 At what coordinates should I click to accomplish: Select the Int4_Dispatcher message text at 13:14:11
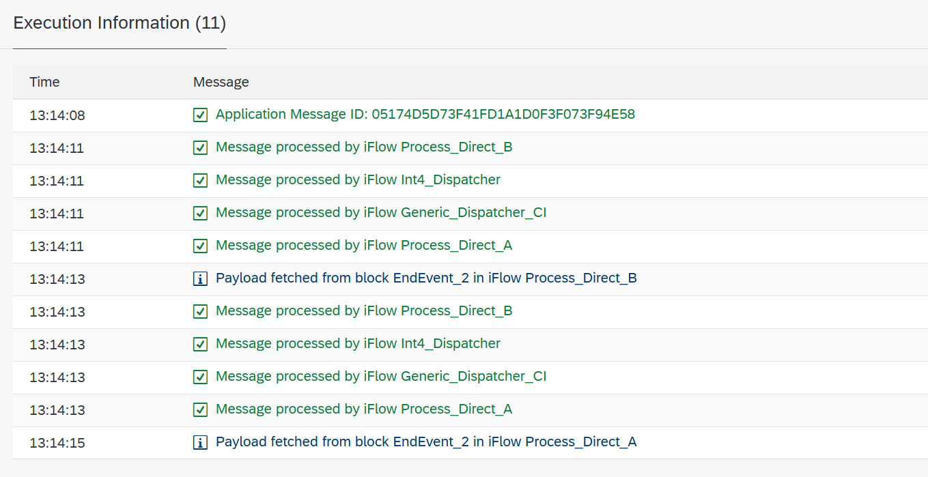coord(358,180)
